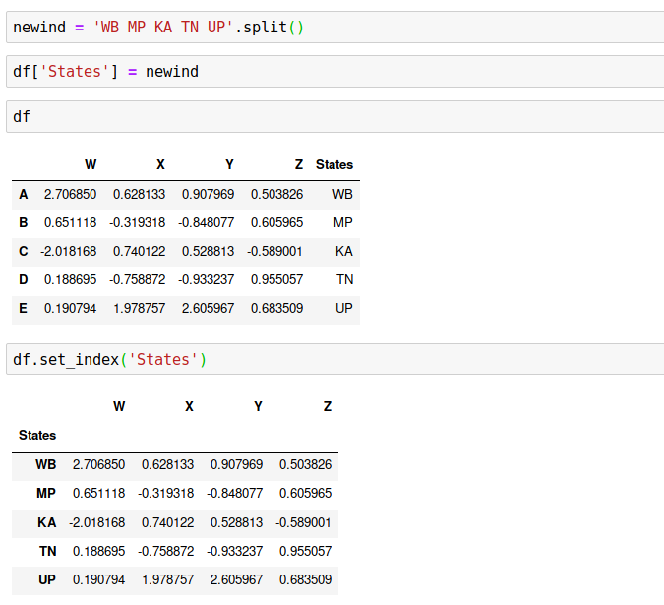Click the KA value in first table's States column
This screenshot has width=664, height=605.
click(x=343, y=252)
